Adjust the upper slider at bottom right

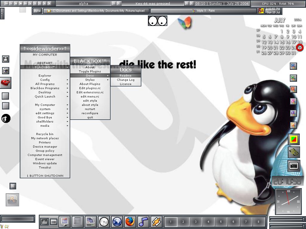(287, 219)
